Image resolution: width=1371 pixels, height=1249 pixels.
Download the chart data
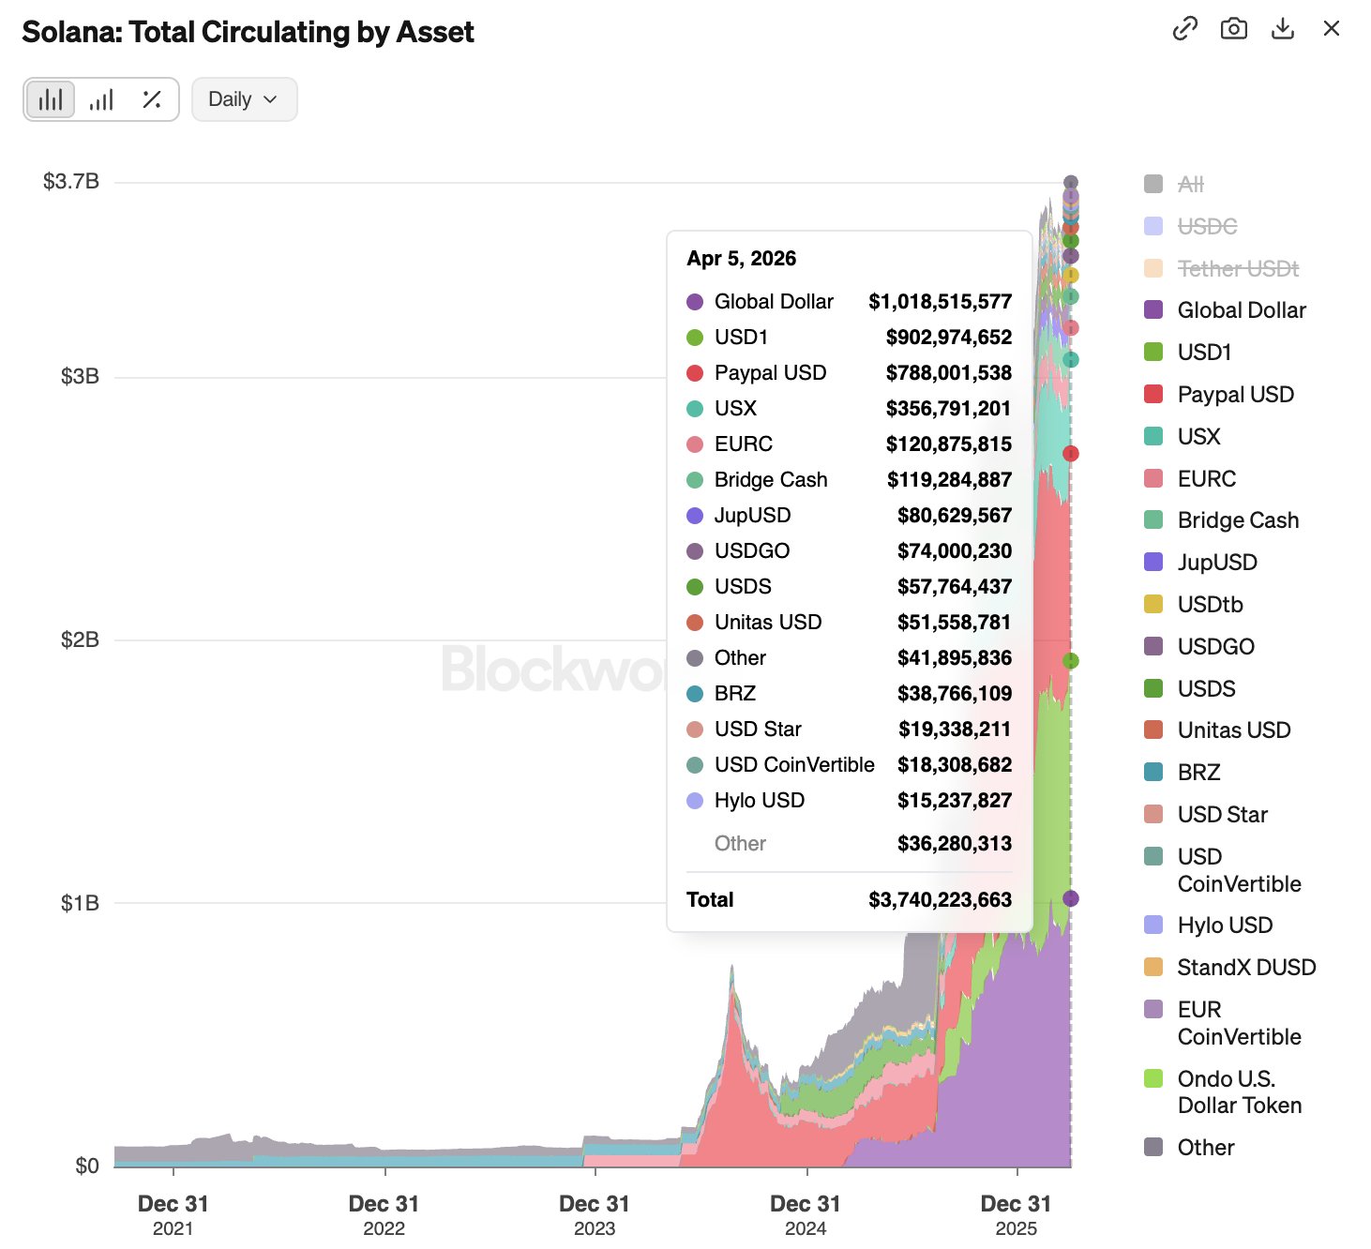coord(1283,29)
